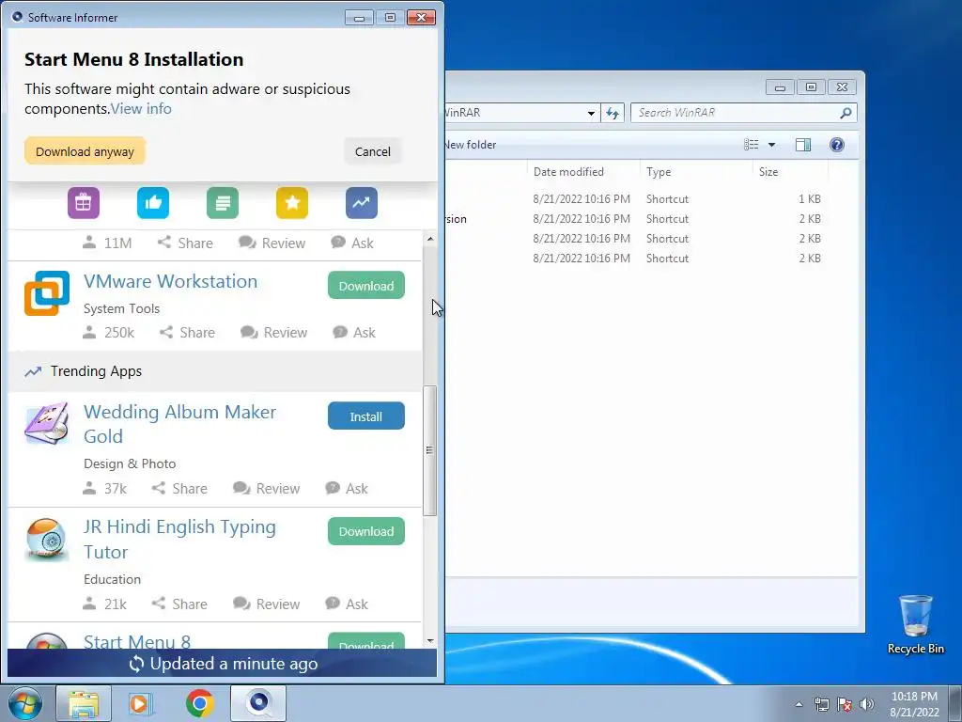Click the list scrollbar down arrow
The image size is (962, 722).
point(430,640)
